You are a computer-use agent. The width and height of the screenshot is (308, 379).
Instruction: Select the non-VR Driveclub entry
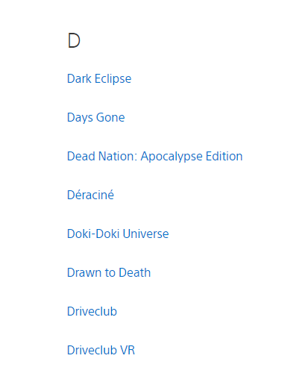coord(92,311)
